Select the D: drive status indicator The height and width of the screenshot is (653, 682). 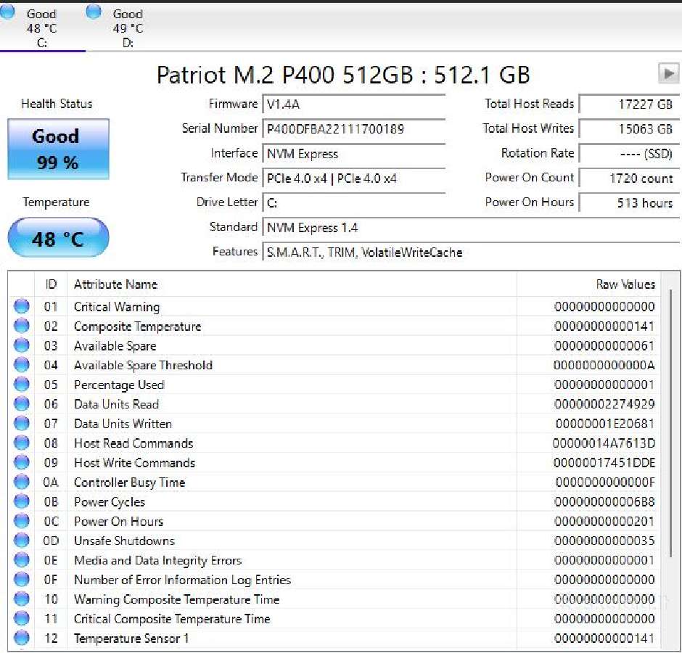tap(94, 12)
